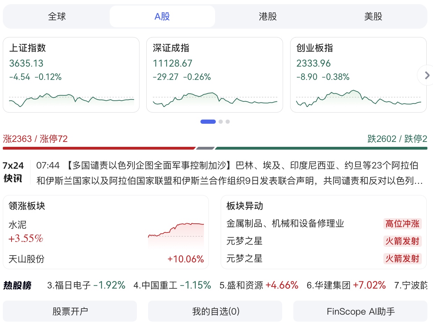Switch to the 港股 tab

tap(268, 16)
